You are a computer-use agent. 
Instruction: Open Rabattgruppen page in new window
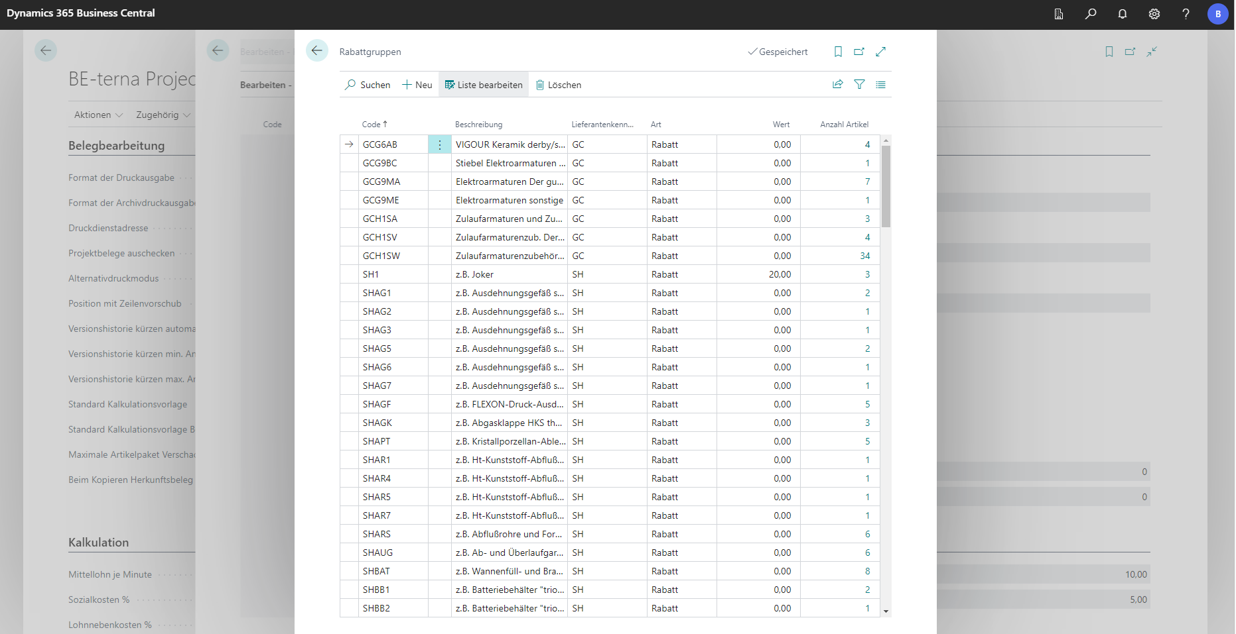tap(859, 52)
